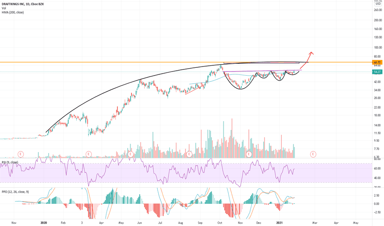
Task: Click the Oct label on time axis
Action: 220,223
